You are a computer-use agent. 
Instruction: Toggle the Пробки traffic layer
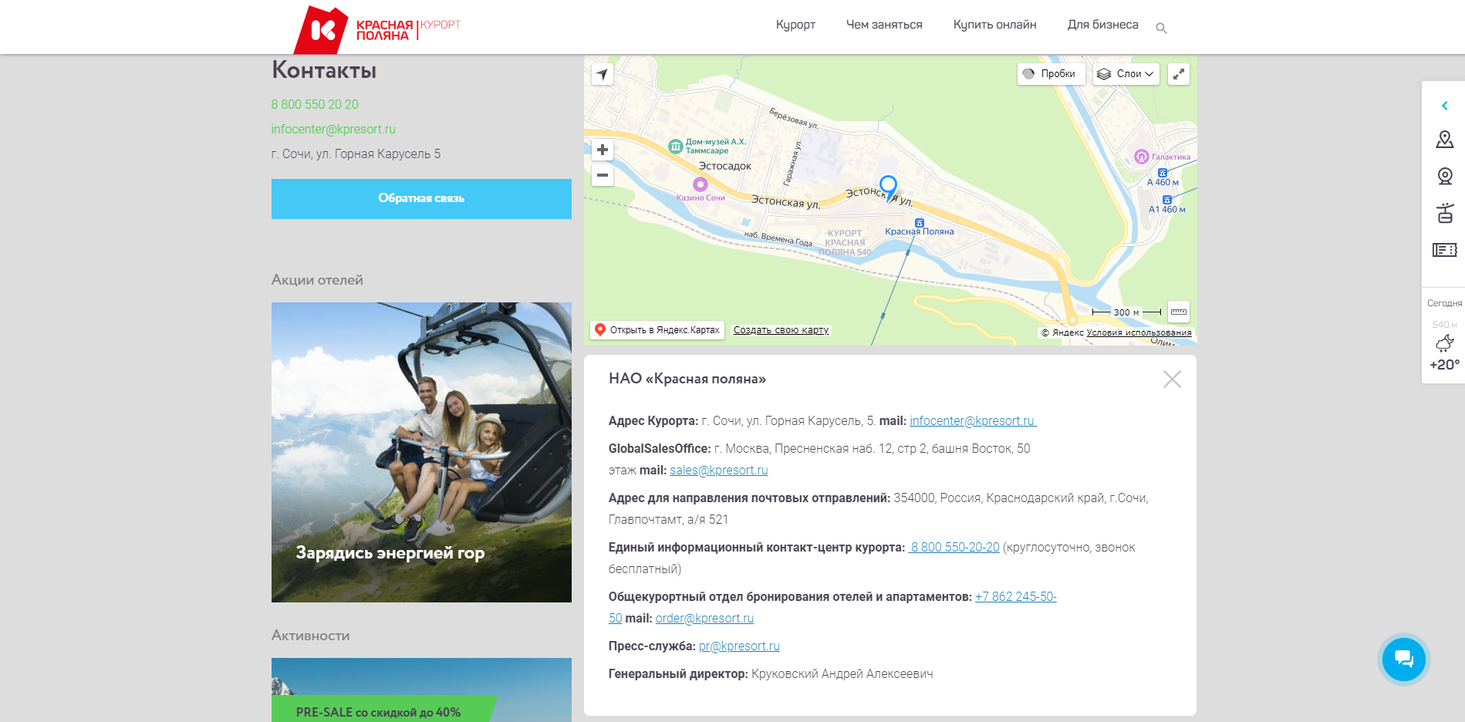coord(1051,74)
